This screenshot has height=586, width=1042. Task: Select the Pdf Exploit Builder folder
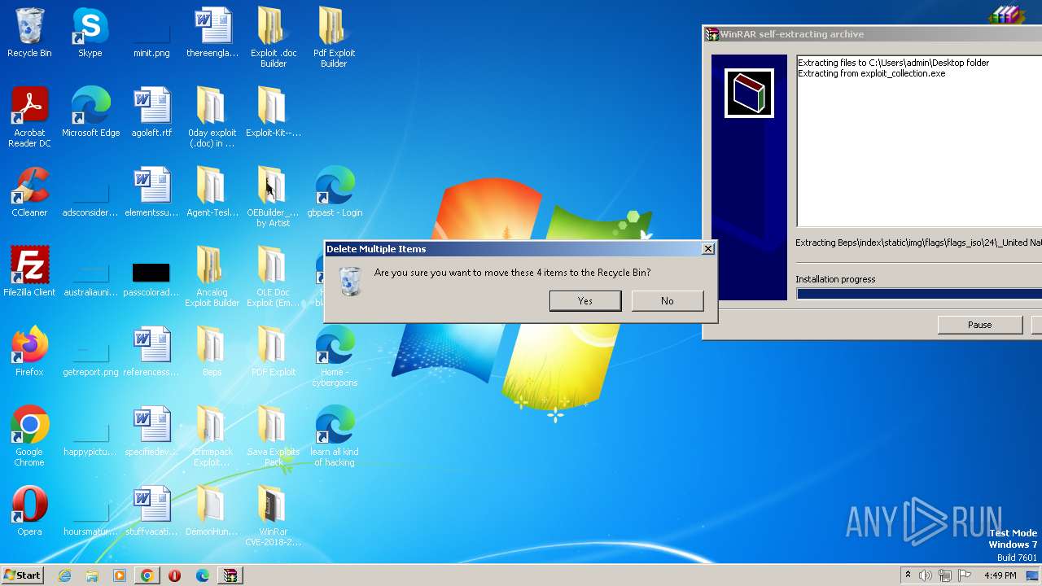coord(334,37)
